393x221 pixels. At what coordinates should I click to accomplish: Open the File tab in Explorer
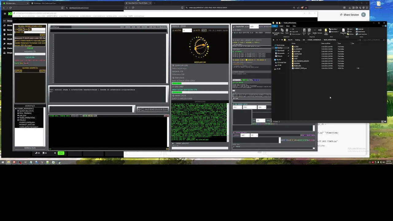click(274, 26)
